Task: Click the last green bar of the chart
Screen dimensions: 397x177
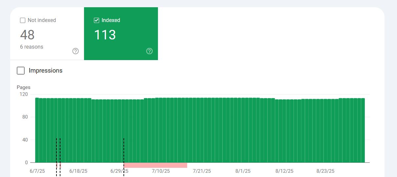Action: (x=363, y=130)
